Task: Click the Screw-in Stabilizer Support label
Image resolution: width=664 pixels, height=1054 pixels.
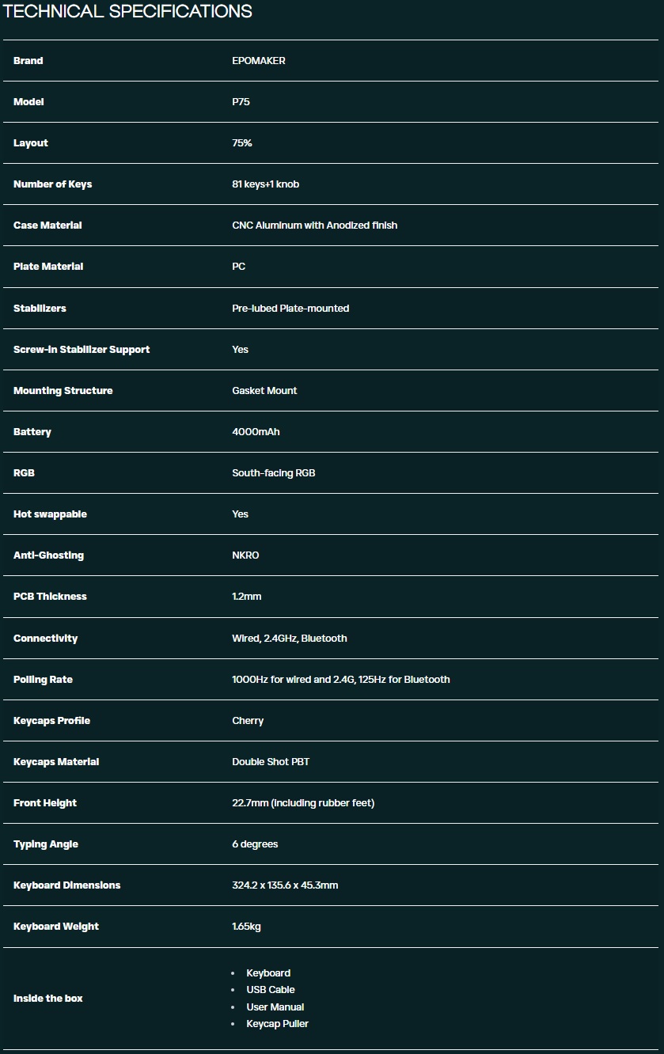Action: (82, 349)
